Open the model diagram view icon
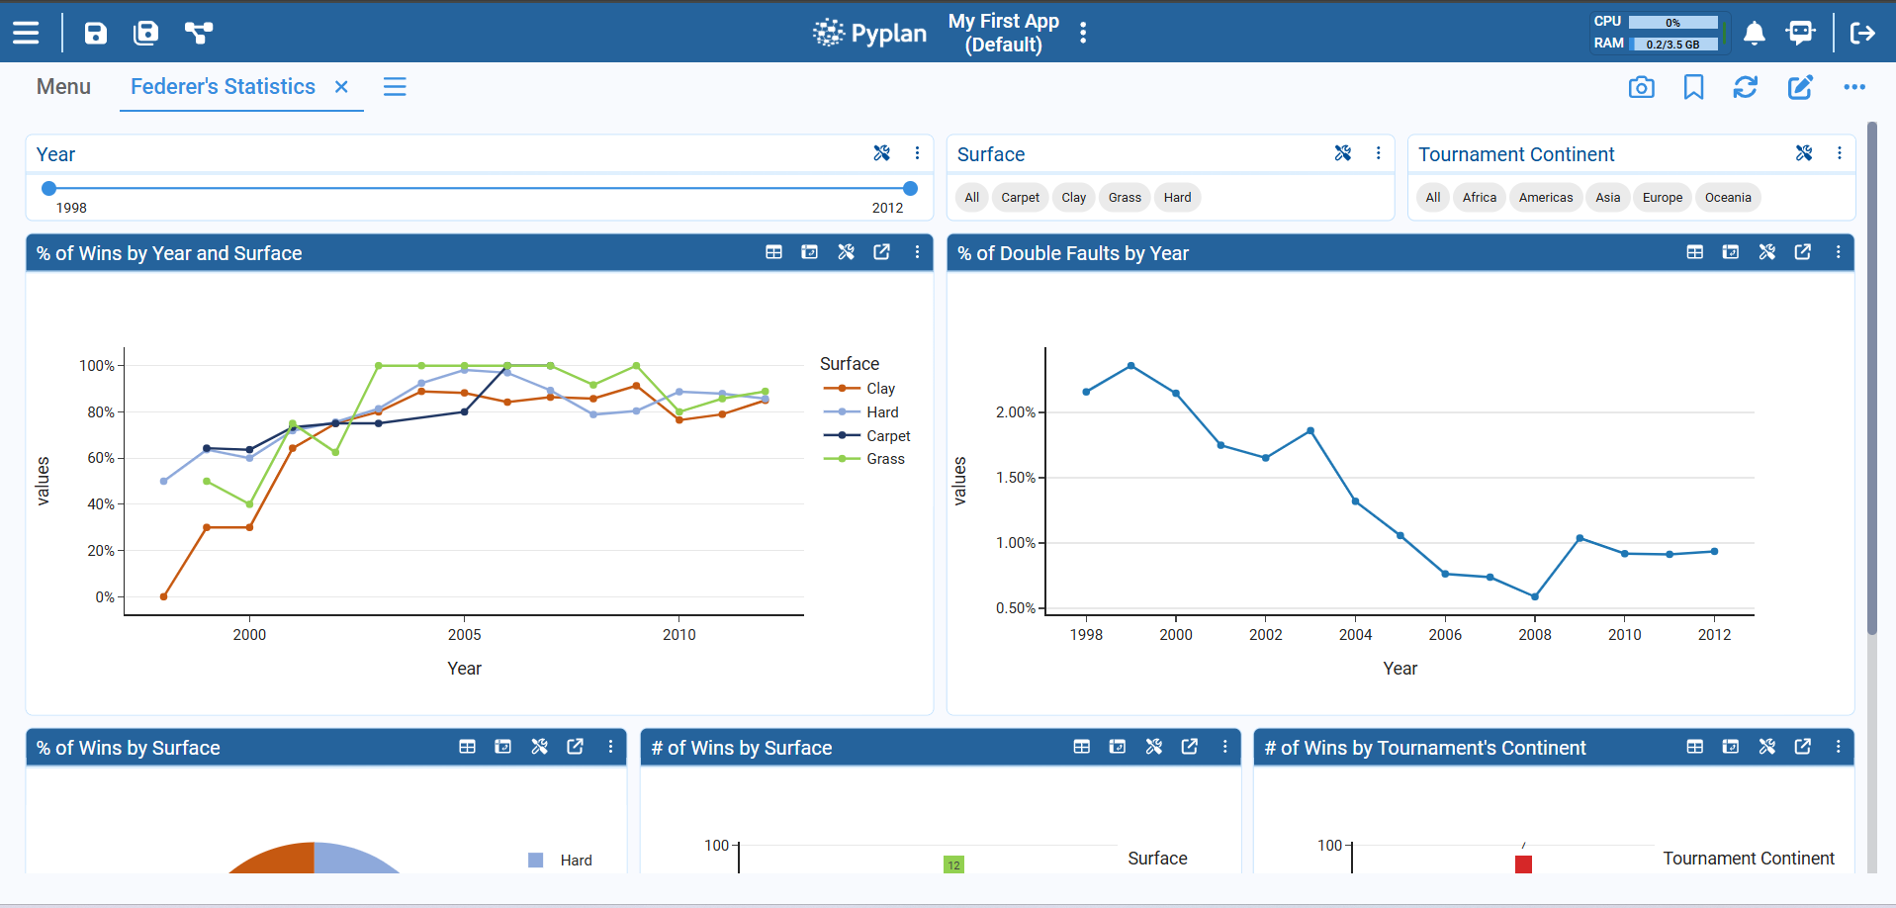 click(199, 33)
